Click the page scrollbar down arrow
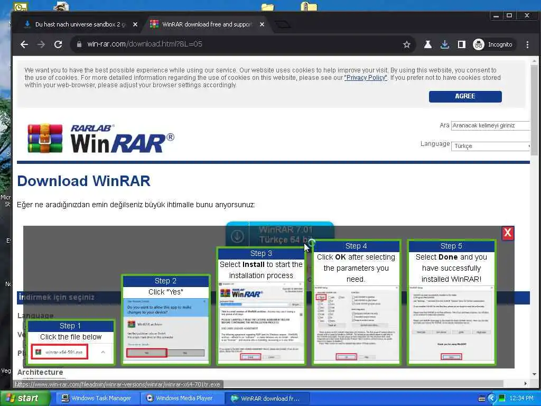This screenshot has width=541, height=406. point(534,374)
